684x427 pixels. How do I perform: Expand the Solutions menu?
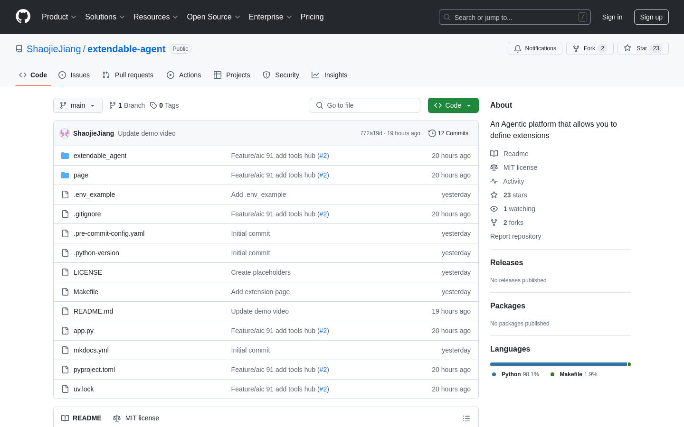[x=105, y=17]
